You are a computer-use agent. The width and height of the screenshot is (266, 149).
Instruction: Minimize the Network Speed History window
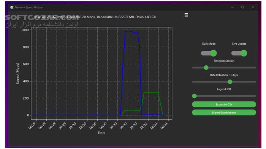point(232,7)
